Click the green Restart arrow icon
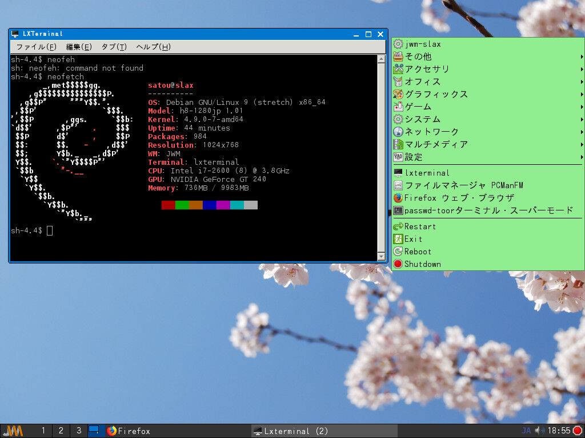Screen dimensions: 585x438 [x=398, y=226]
